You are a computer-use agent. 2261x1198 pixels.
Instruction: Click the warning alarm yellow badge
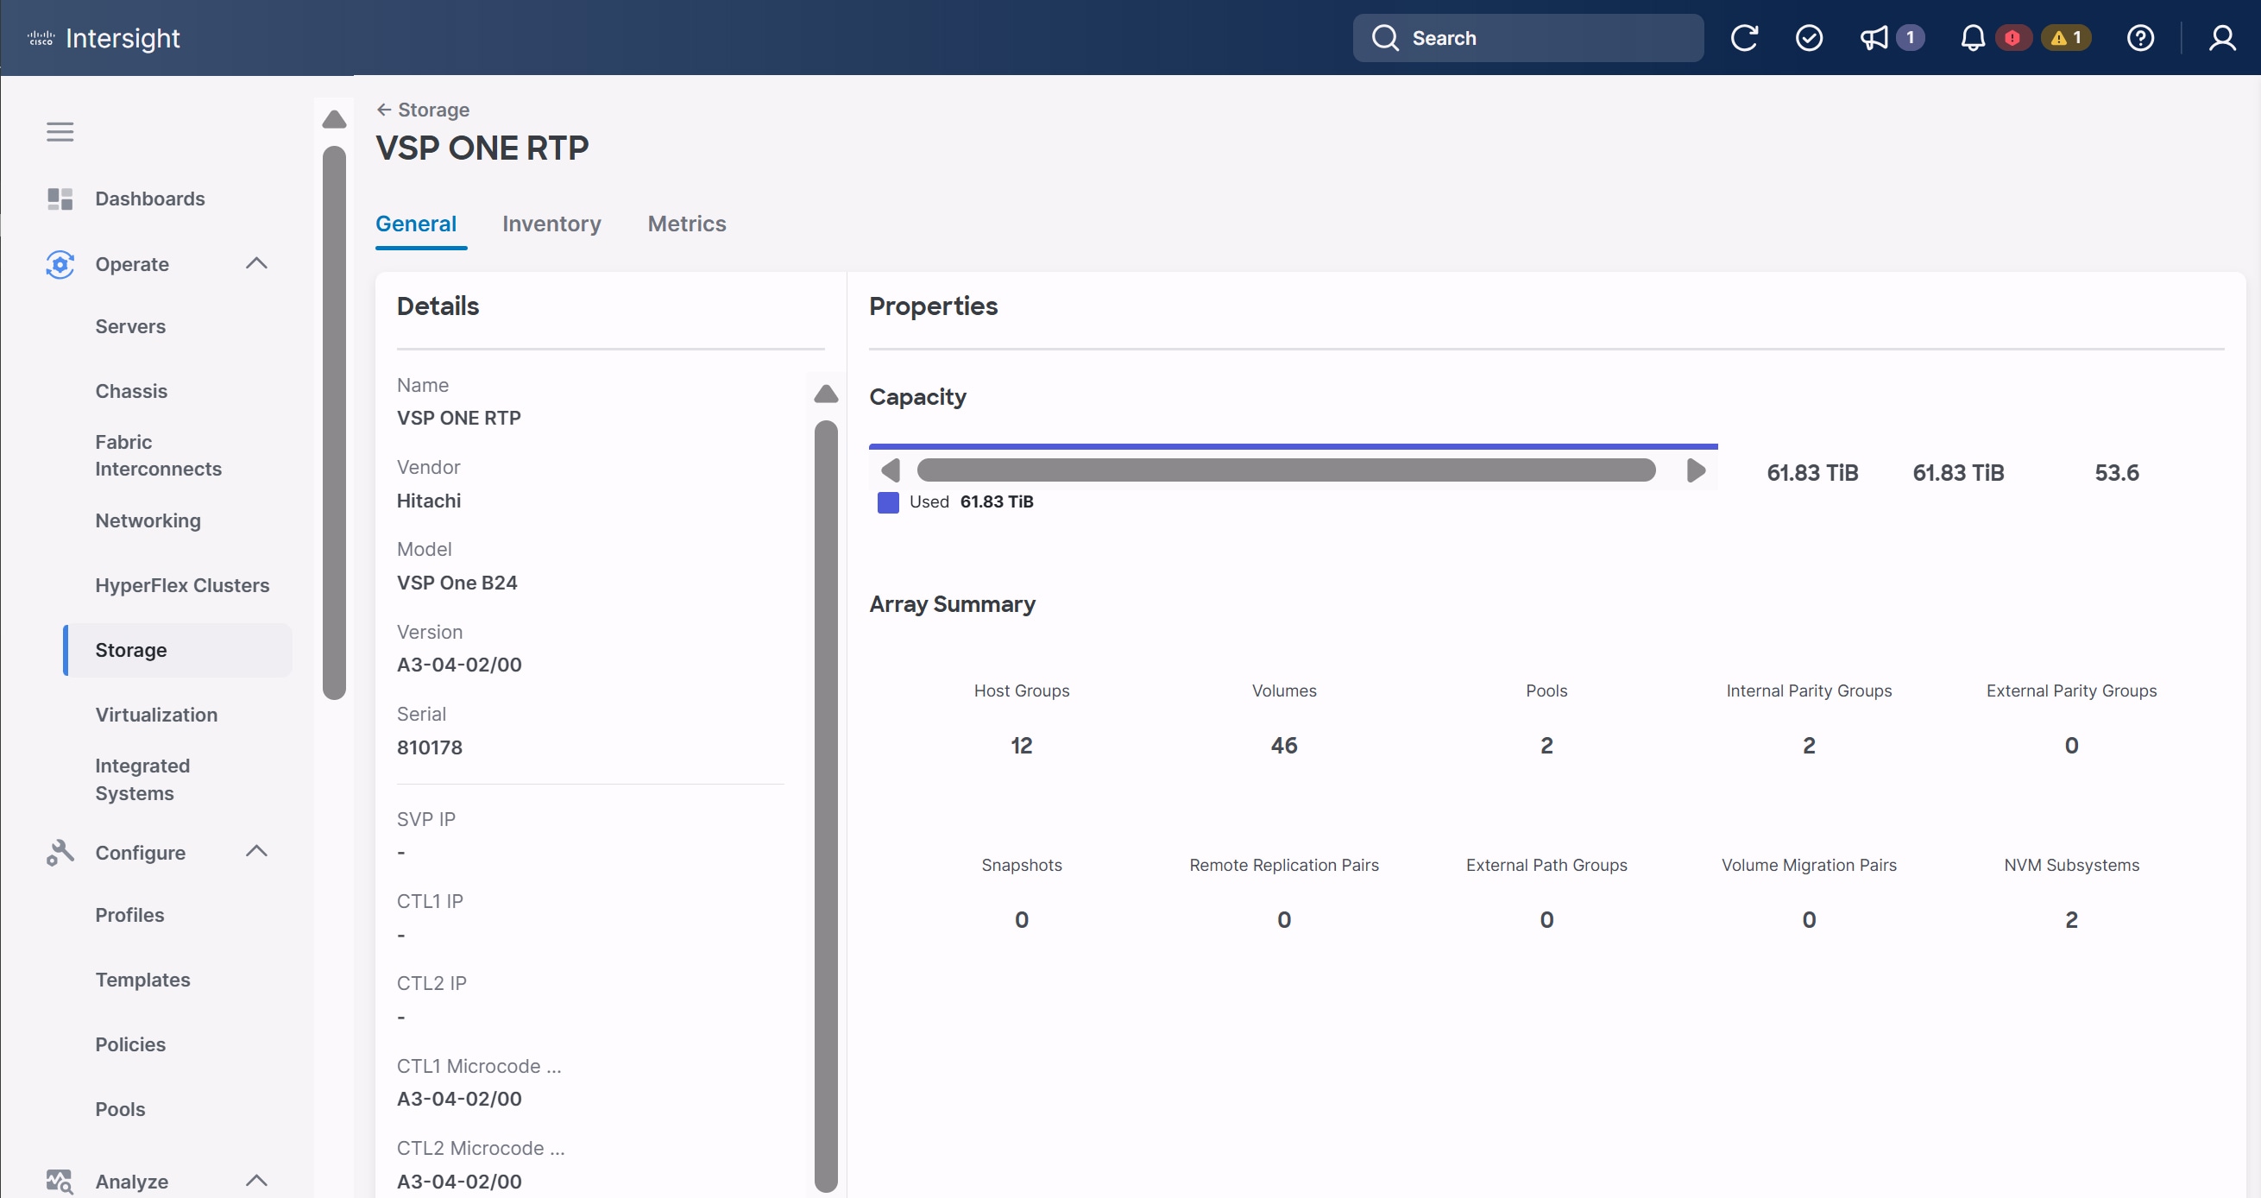pos(2066,38)
